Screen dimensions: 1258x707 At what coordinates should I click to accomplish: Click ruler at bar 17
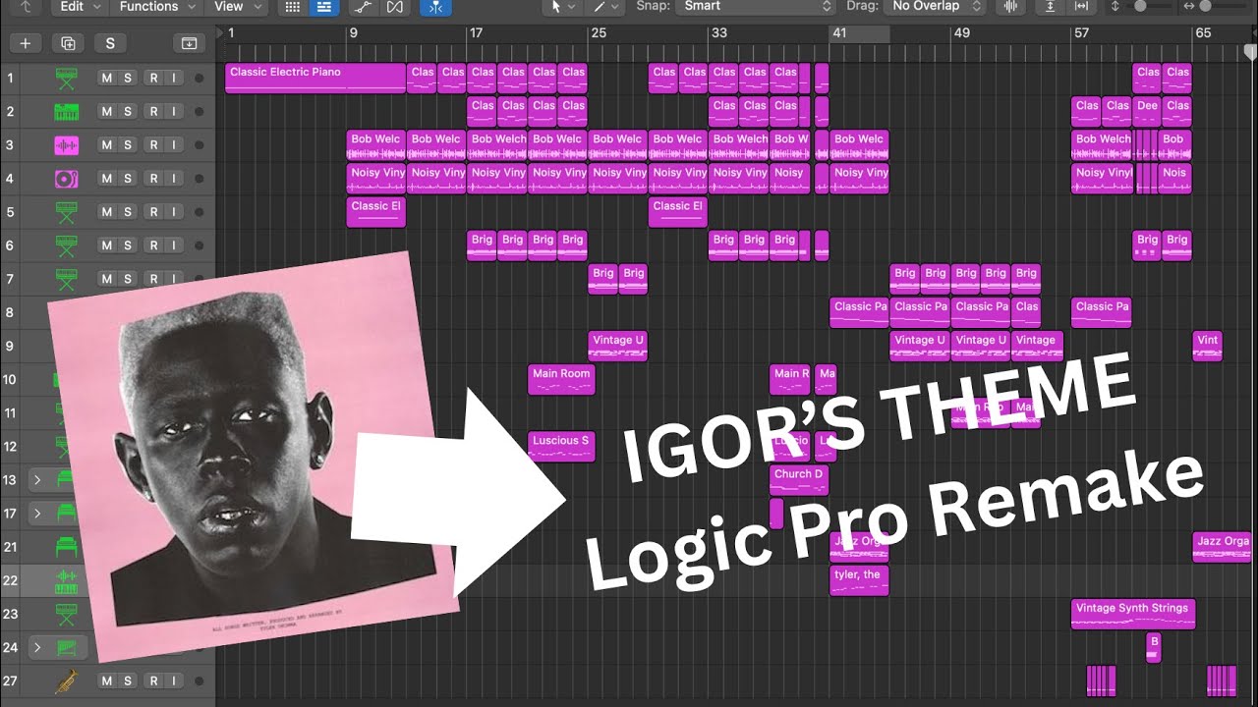point(476,32)
